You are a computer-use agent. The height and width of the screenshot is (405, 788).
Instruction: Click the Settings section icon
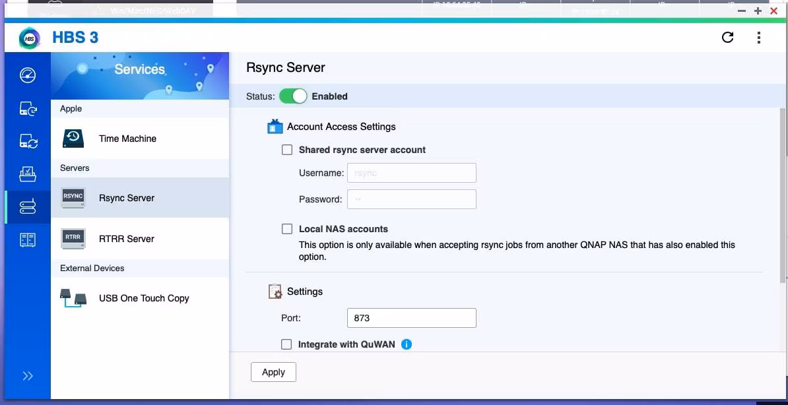pos(275,292)
